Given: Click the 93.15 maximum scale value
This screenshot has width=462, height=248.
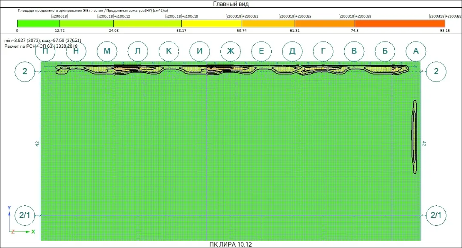Looking at the screenshot, I should click(445, 31).
